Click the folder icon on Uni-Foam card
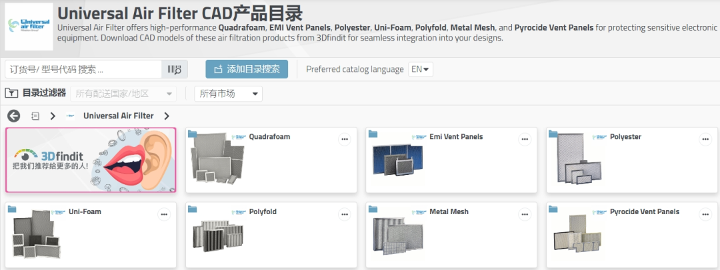The width and height of the screenshot is (720, 270). (x=12, y=209)
